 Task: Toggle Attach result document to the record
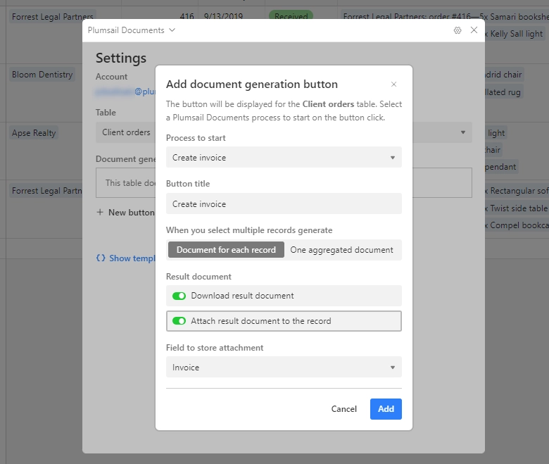point(179,321)
